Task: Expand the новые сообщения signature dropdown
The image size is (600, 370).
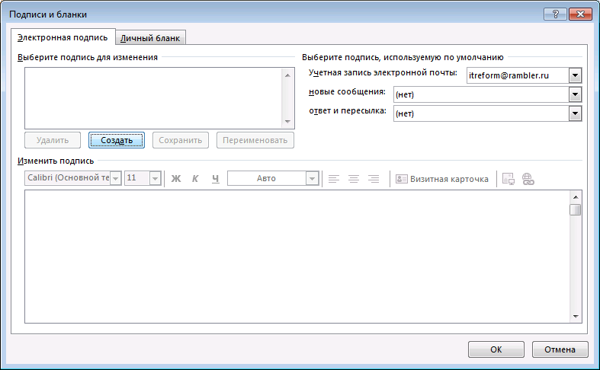Action: [575, 94]
